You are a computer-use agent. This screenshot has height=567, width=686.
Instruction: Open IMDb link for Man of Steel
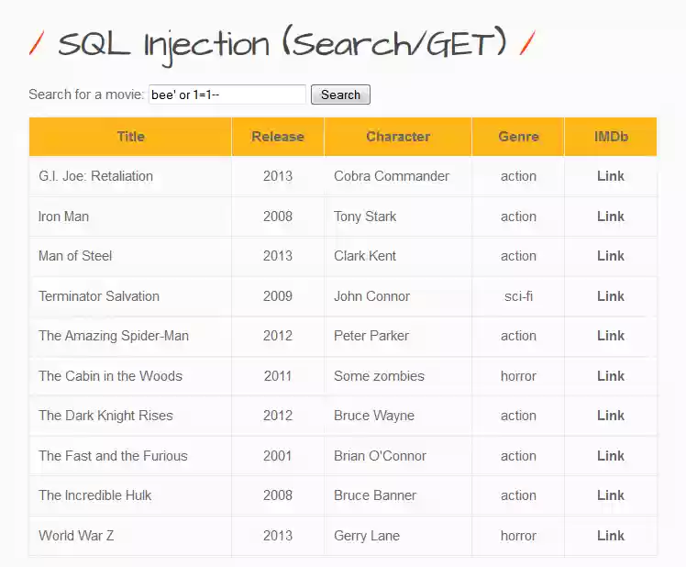(610, 256)
